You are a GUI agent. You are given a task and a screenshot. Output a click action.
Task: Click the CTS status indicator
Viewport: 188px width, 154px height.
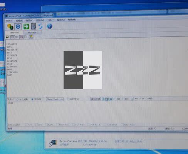[29, 125]
